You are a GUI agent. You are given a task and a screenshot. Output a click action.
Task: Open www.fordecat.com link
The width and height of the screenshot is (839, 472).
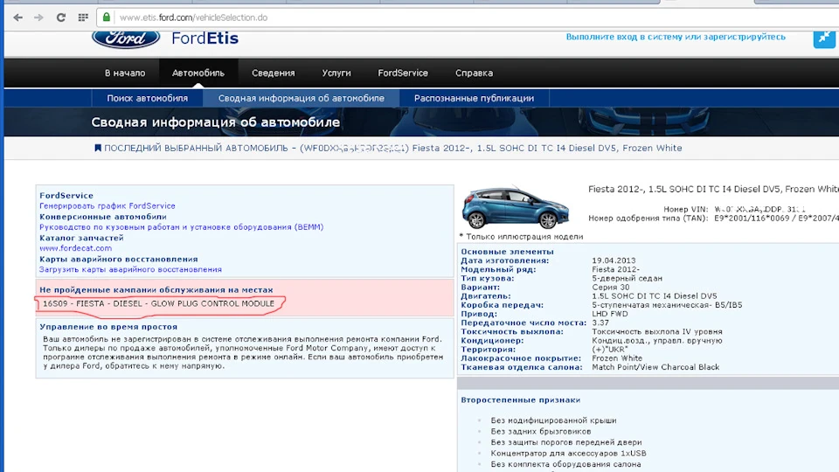75,248
